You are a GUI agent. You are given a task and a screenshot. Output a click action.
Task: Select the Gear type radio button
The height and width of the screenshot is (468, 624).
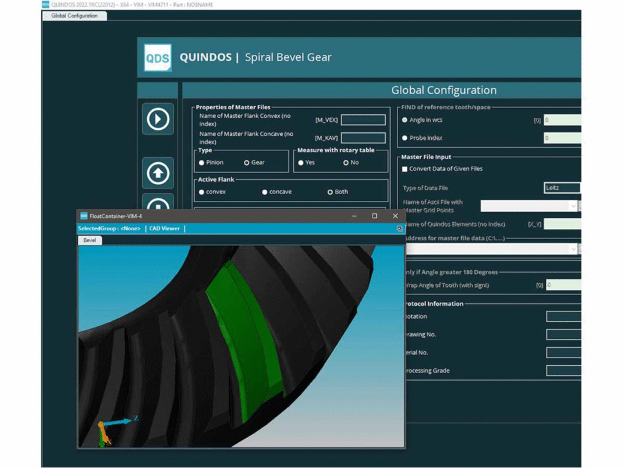pos(246,163)
